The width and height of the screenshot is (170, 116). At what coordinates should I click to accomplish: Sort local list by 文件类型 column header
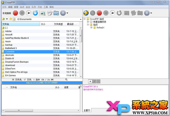[60, 24]
